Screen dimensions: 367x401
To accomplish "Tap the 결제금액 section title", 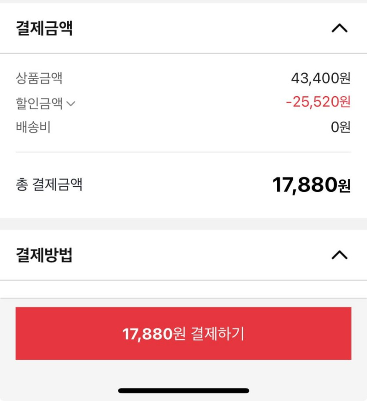I will 44,29.
